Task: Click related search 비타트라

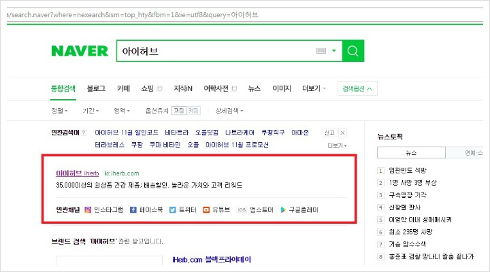Action: [x=176, y=133]
